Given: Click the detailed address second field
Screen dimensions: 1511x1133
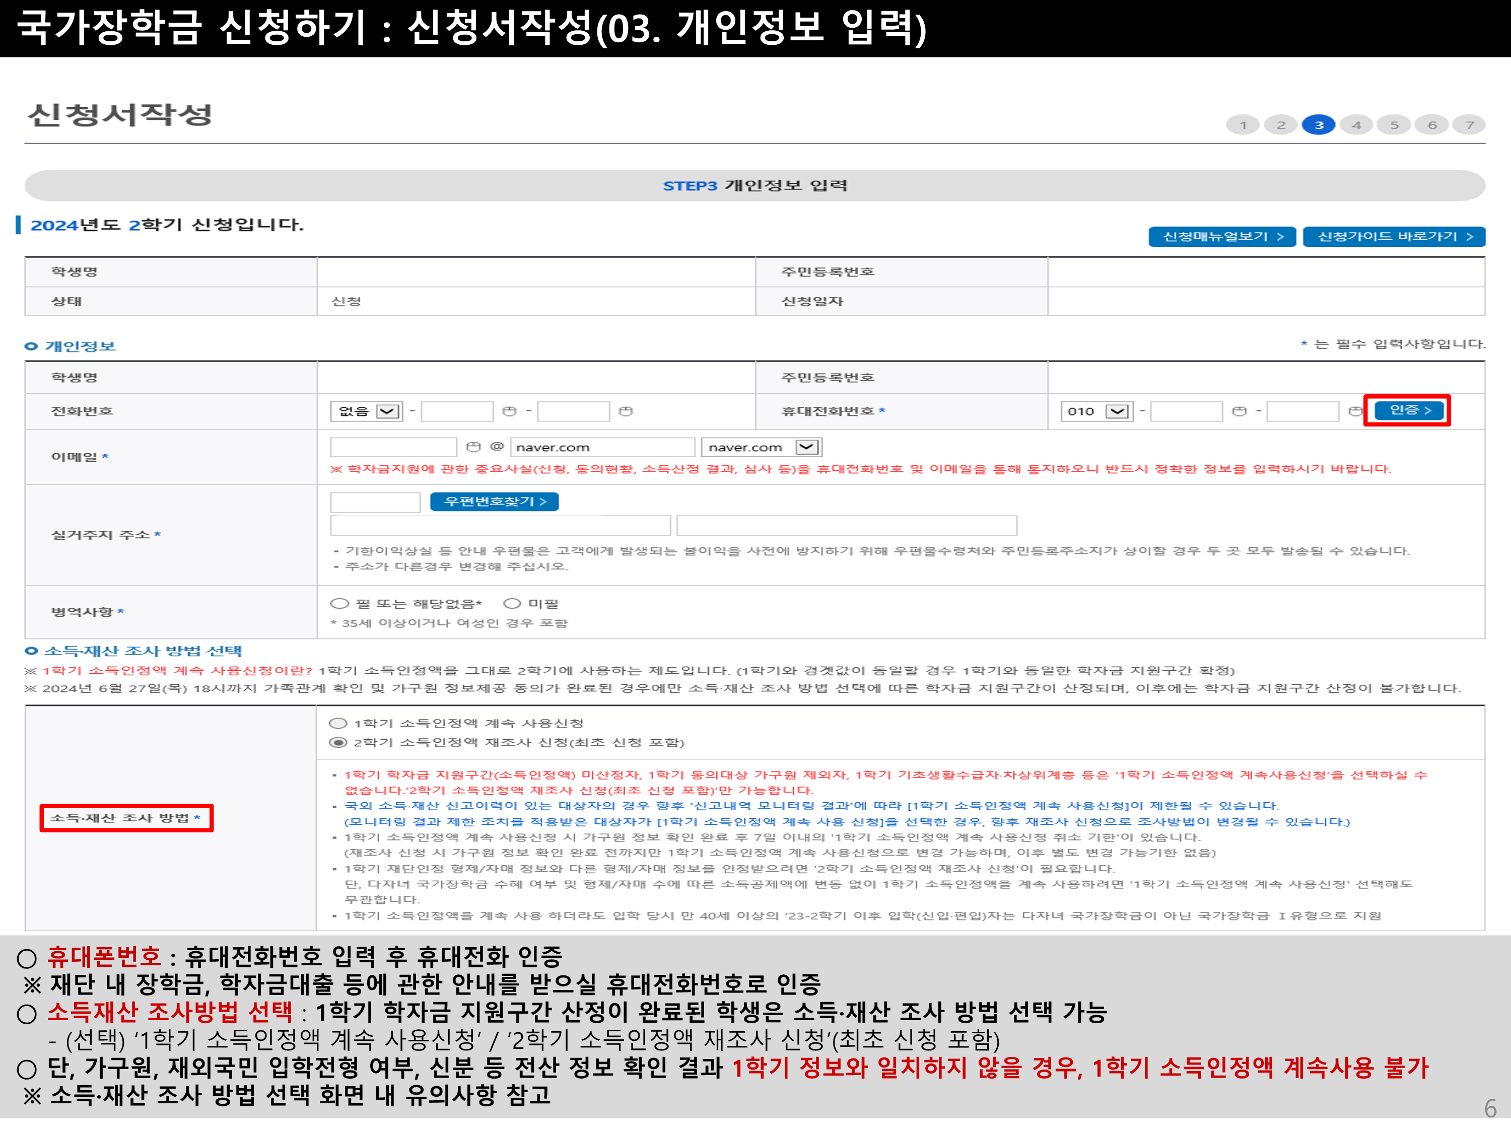Looking at the screenshot, I should click(x=846, y=525).
